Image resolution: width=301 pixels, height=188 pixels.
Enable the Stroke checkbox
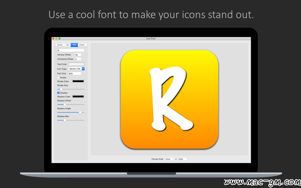[x=58, y=77]
